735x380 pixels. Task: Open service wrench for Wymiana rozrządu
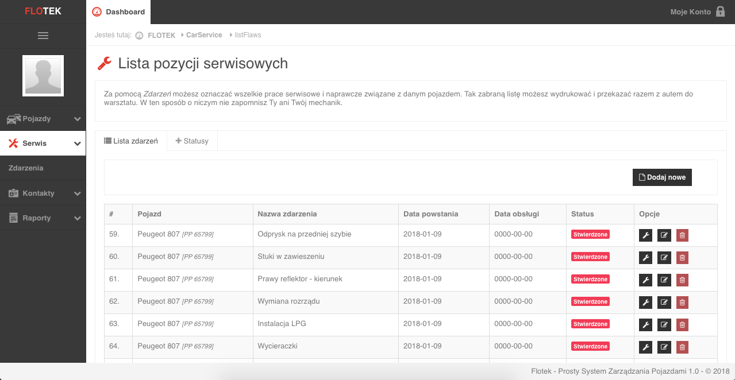645,302
